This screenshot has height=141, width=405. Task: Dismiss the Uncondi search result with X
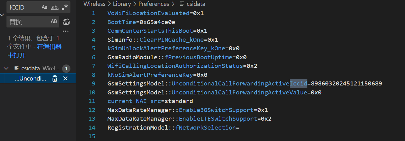point(65,78)
